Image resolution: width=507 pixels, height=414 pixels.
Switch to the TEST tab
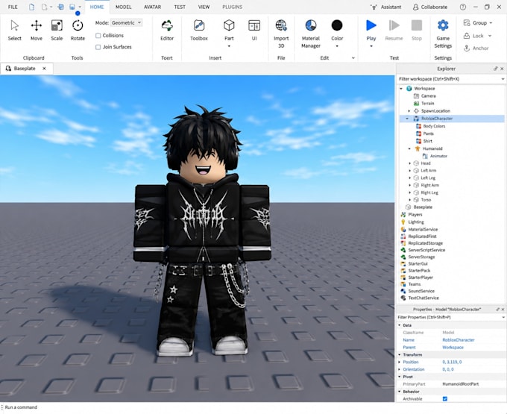[x=180, y=7]
